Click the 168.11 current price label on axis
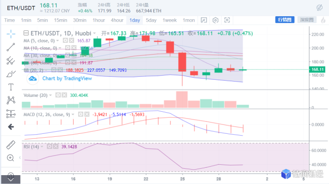 pyautogui.click(x=317, y=69)
